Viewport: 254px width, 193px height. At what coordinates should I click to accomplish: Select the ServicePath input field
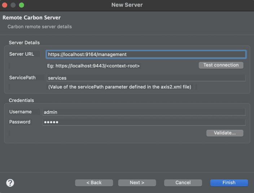(x=146, y=78)
